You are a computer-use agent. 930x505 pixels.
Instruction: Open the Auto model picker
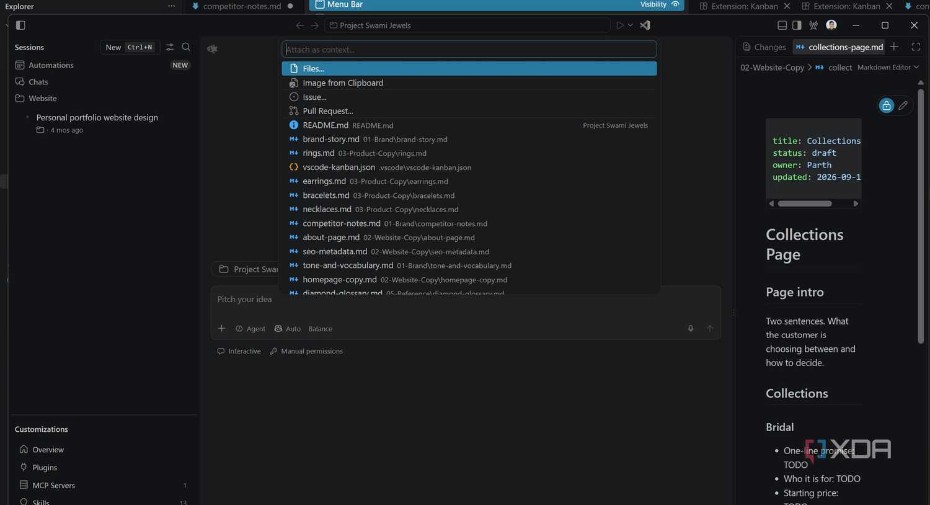point(288,329)
